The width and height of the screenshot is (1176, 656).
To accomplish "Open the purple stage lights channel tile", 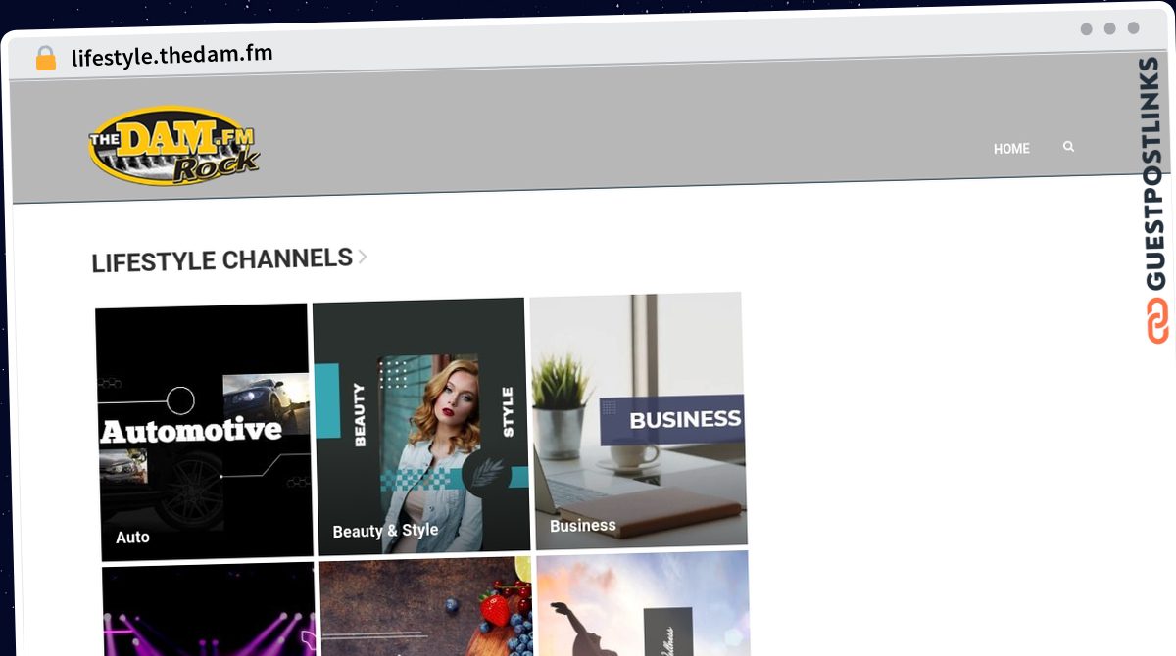I will pyautogui.click(x=209, y=609).
